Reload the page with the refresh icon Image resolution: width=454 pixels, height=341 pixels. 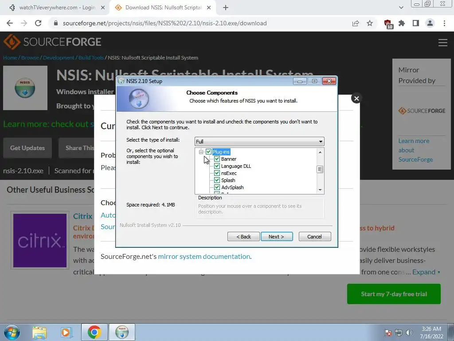(38, 23)
